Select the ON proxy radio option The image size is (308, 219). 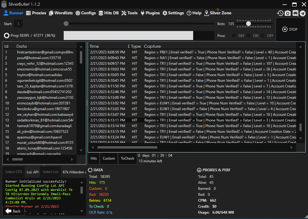(x=249, y=36)
